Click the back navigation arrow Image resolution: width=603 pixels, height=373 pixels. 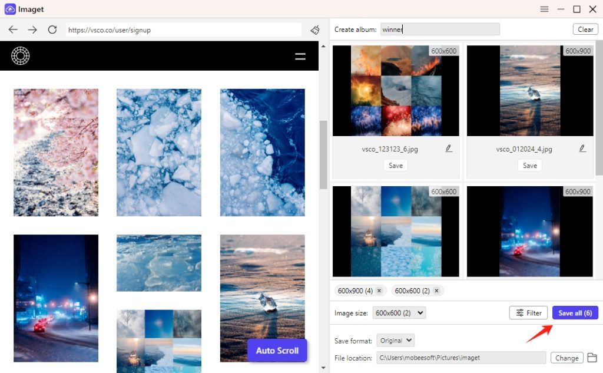pyautogui.click(x=13, y=29)
